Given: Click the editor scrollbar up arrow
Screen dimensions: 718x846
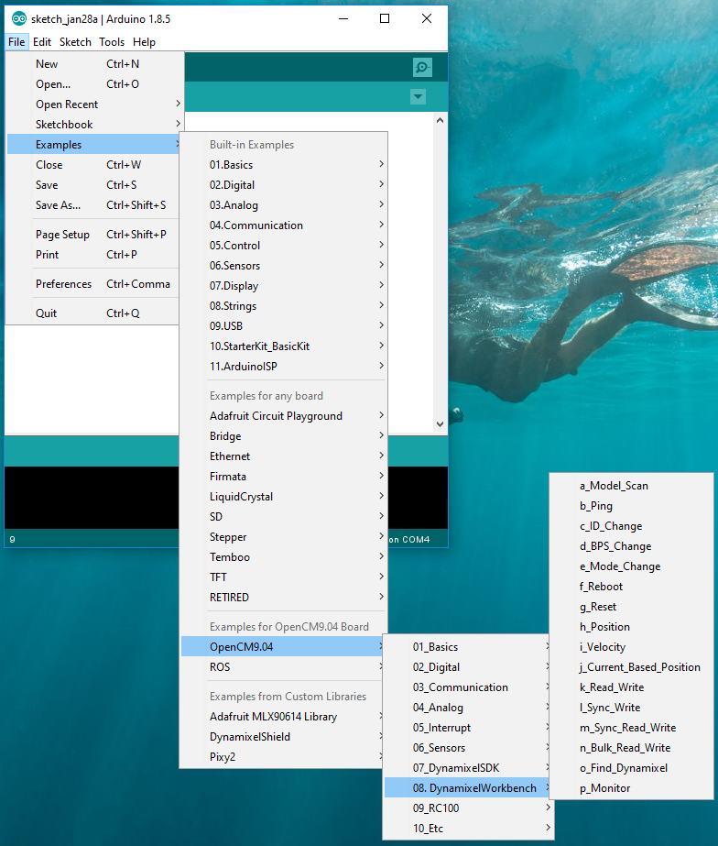Looking at the screenshot, I should coord(440,119).
